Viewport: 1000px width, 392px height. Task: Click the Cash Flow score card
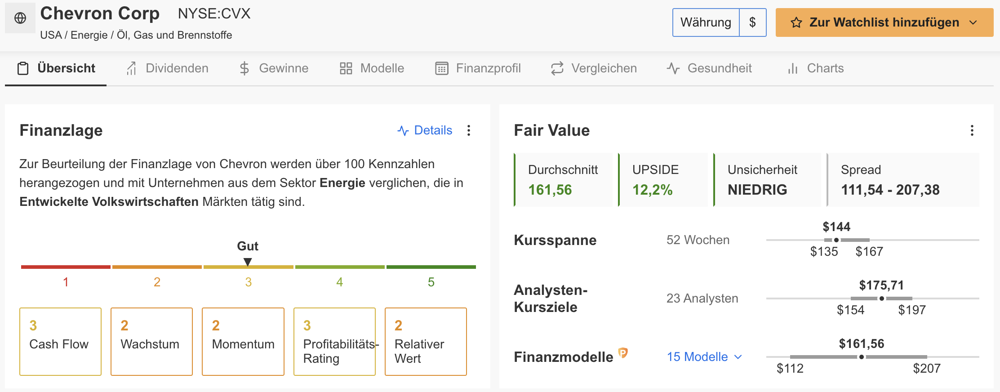pyautogui.click(x=60, y=342)
